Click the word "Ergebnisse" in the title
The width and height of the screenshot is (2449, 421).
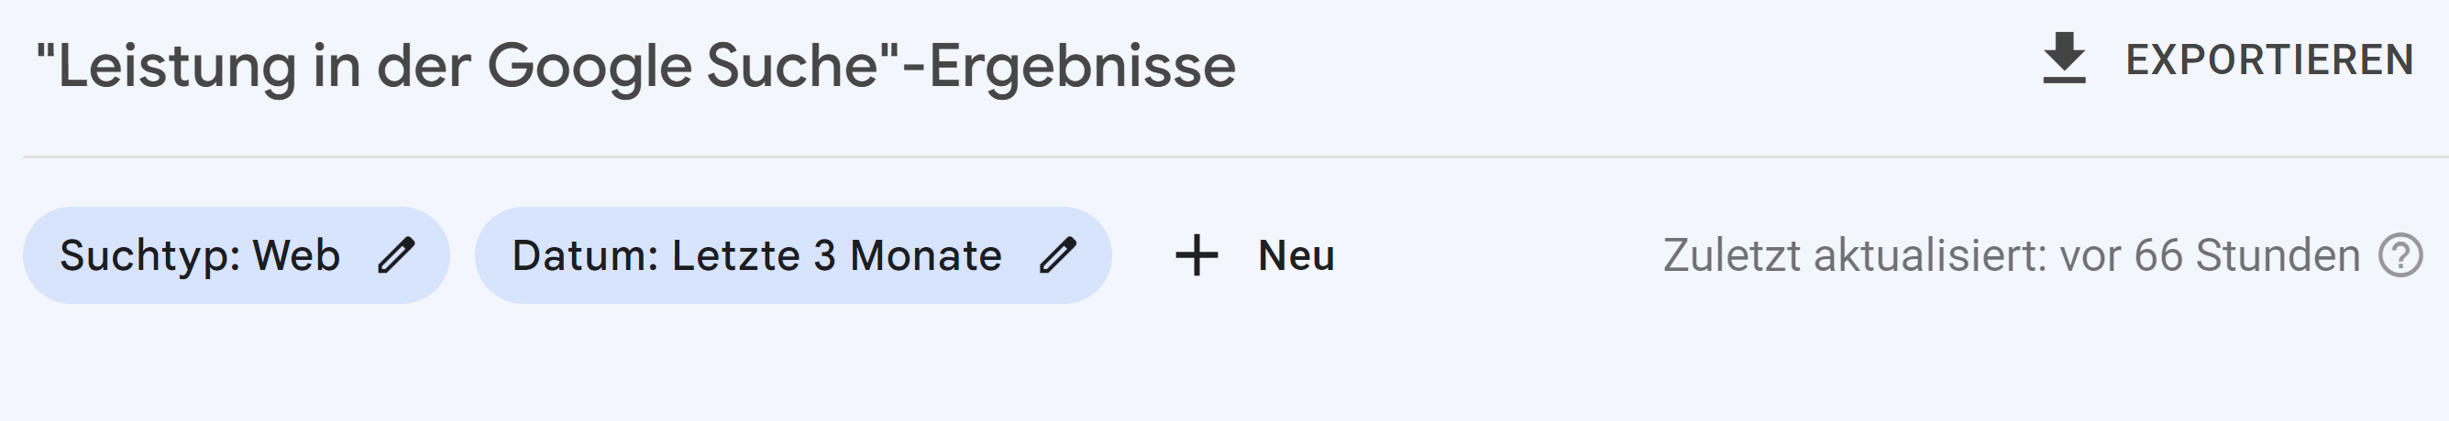tap(1082, 67)
